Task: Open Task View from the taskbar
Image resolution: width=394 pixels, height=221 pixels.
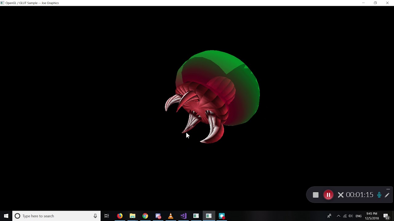Action: coord(107,216)
